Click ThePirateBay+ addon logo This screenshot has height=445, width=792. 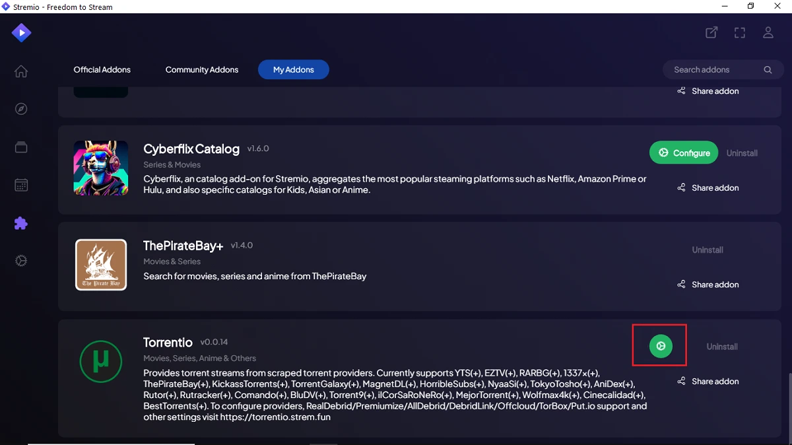[x=101, y=265]
